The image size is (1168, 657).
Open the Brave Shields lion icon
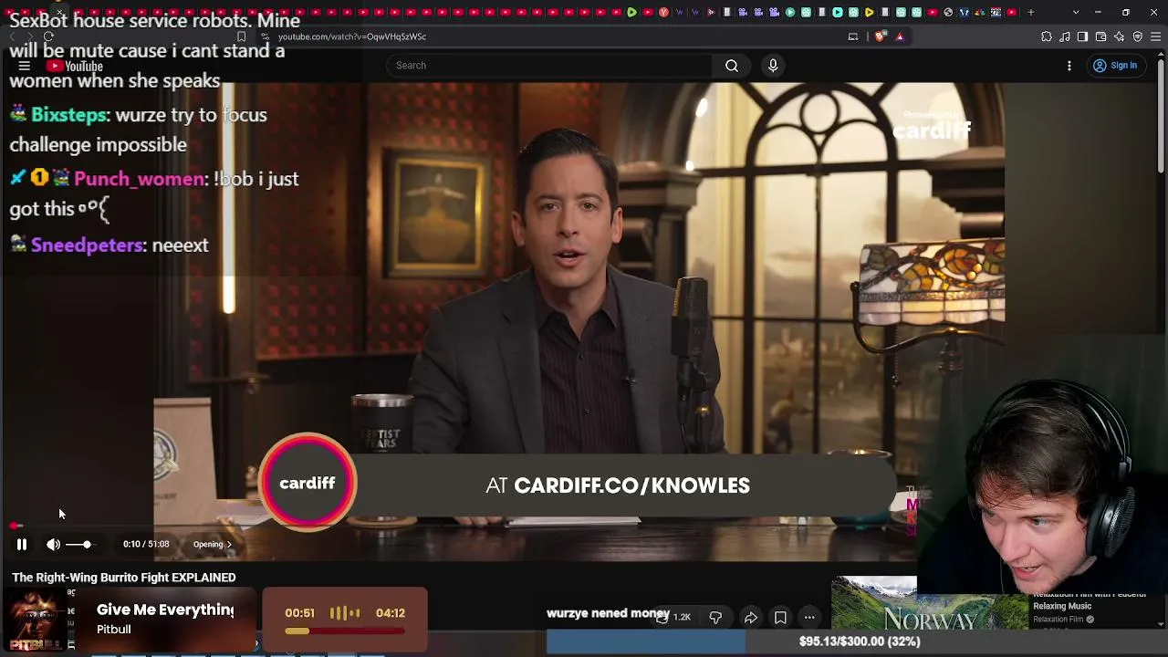click(x=880, y=36)
